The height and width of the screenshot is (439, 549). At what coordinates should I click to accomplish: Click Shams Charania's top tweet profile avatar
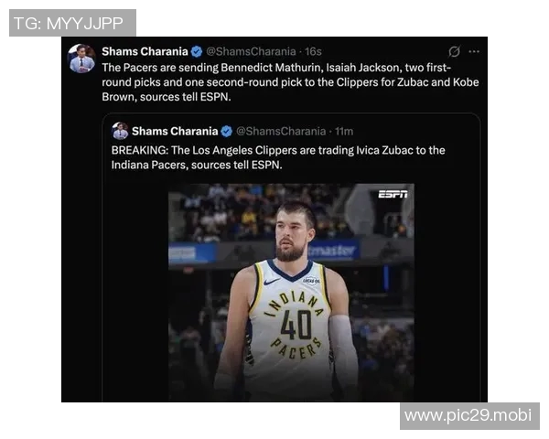tap(81, 59)
